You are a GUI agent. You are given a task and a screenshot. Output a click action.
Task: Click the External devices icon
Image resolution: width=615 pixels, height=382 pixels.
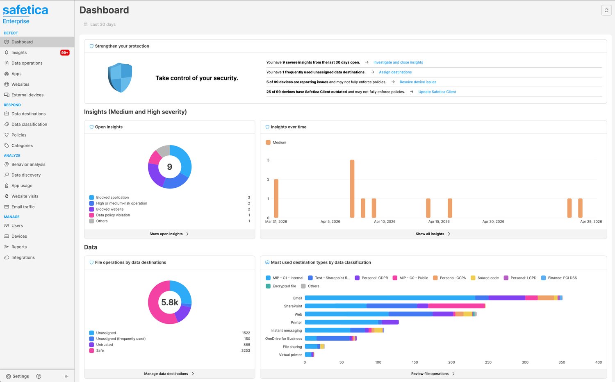(x=7, y=95)
